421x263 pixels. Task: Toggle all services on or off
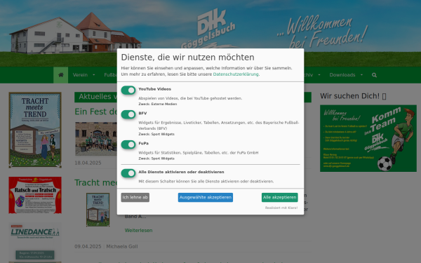[128, 173]
